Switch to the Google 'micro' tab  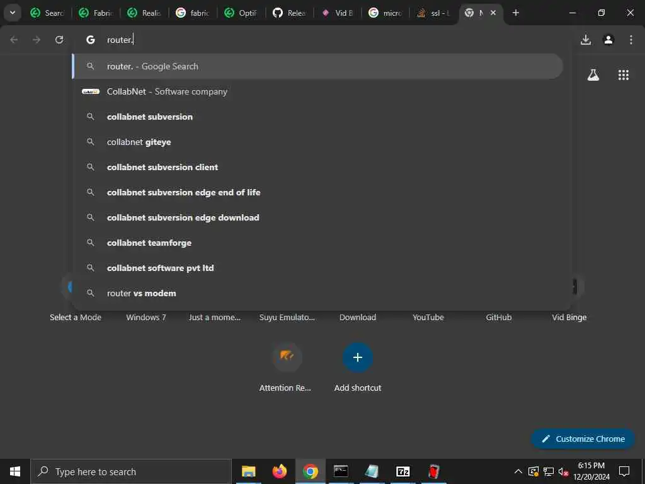click(x=386, y=13)
